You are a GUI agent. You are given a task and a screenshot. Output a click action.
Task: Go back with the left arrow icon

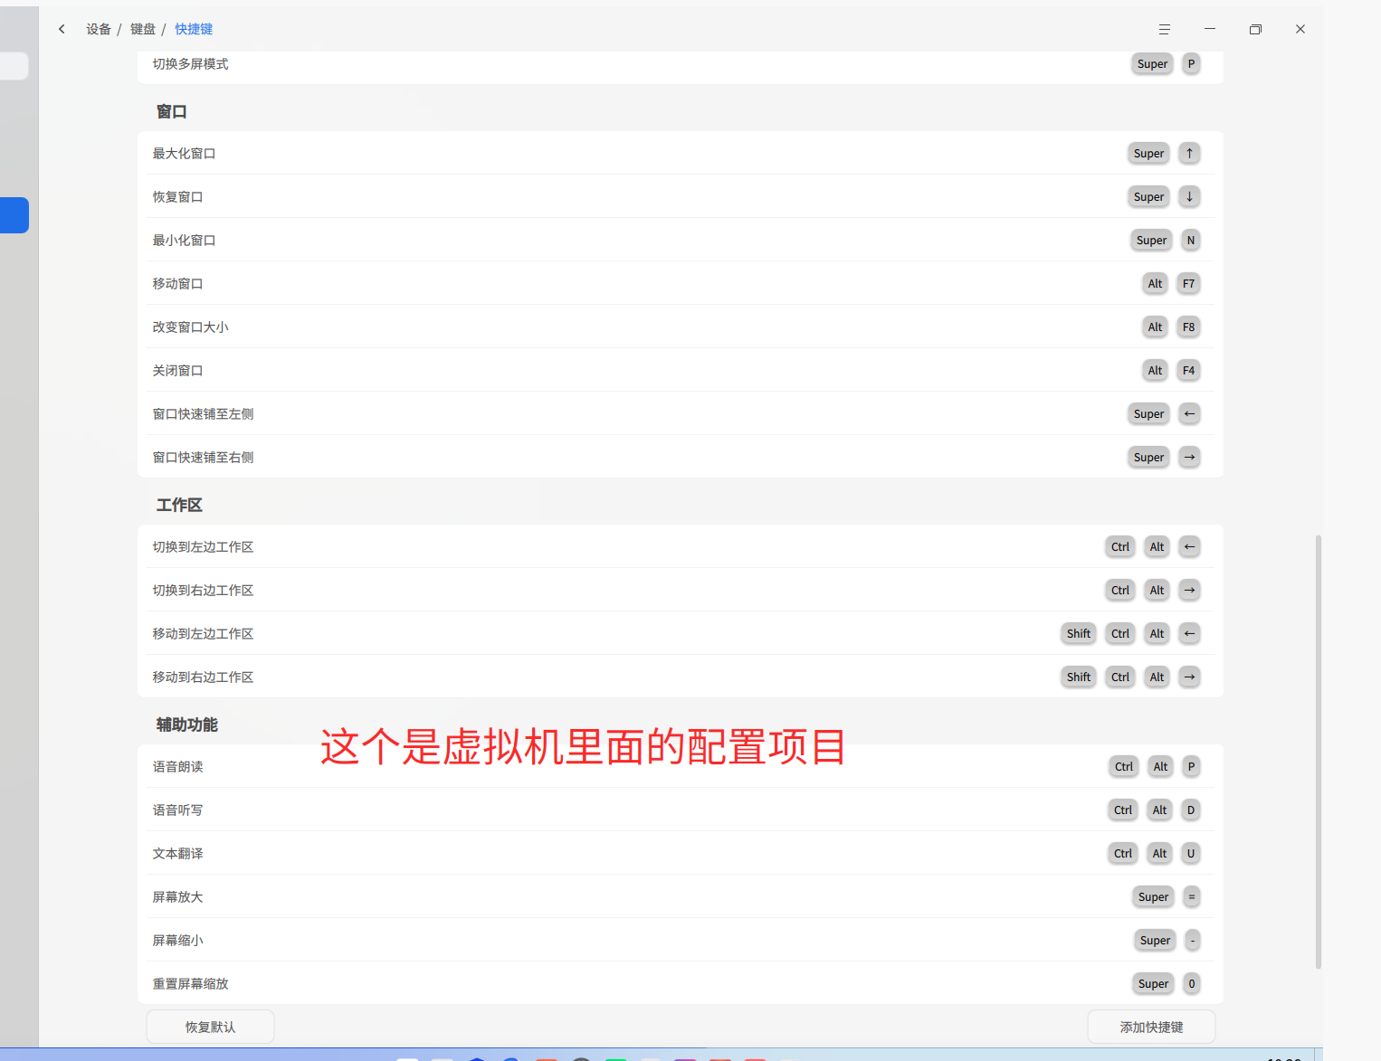(62, 29)
